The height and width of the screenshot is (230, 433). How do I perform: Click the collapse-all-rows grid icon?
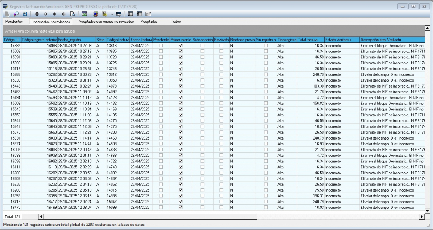pyautogui.click(x=139, y=14)
